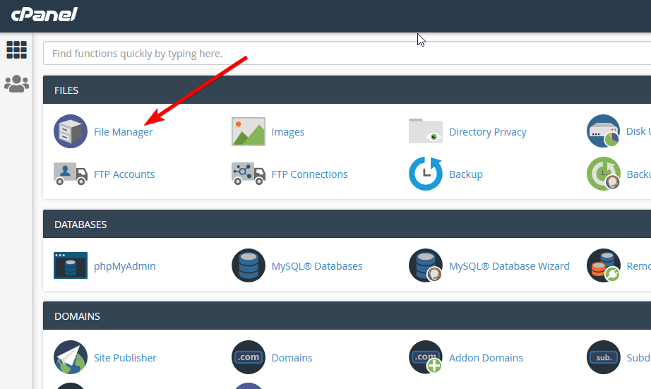This screenshot has width=651, height=389.
Task: Open the phpMyAdmin link
Action: pos(124,266)
